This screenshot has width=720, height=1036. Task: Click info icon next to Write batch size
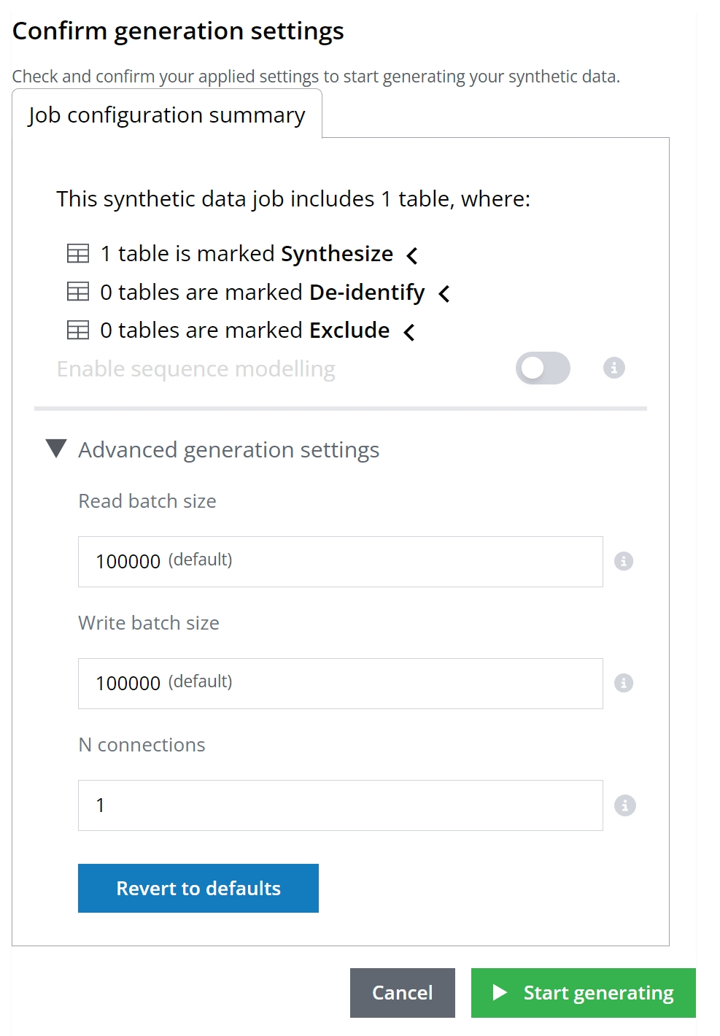tap(623, 683)
